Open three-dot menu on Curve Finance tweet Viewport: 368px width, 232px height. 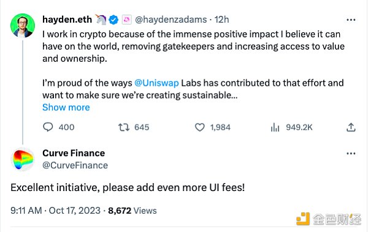click(x=351, y=154)
